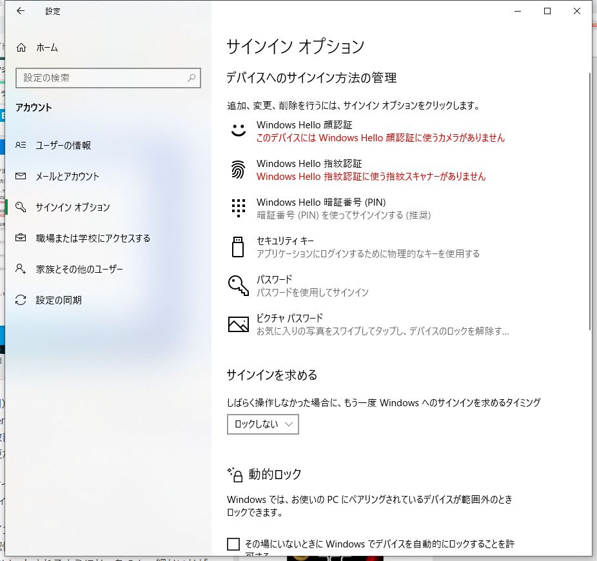Viewport: 597px width, 561px height.
Task: Open ユーザーの情報 in the sidebar
Action: coord(108,145)
